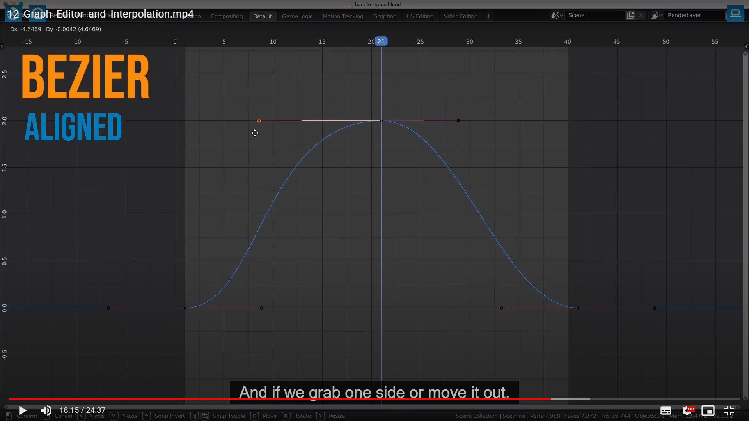Viewport: 749px width, 421px height.
Task: Seek on the red video progress bar
Action: click(273, 399)
